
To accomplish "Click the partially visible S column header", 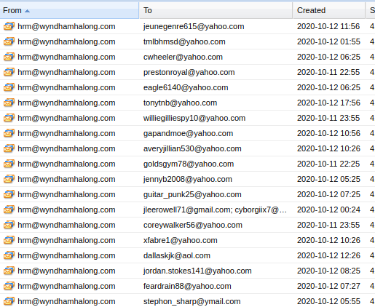I will coord(371,10).
